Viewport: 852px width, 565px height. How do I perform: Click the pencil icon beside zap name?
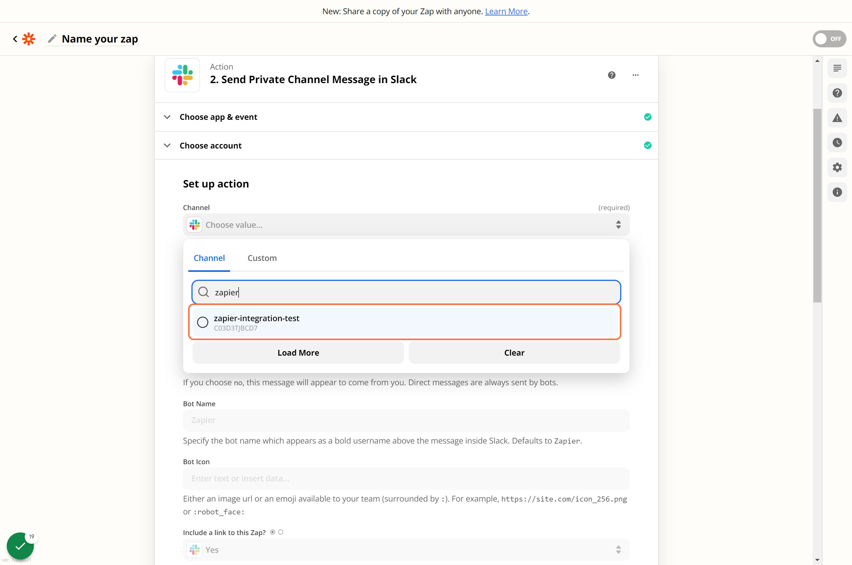[52, 39]
